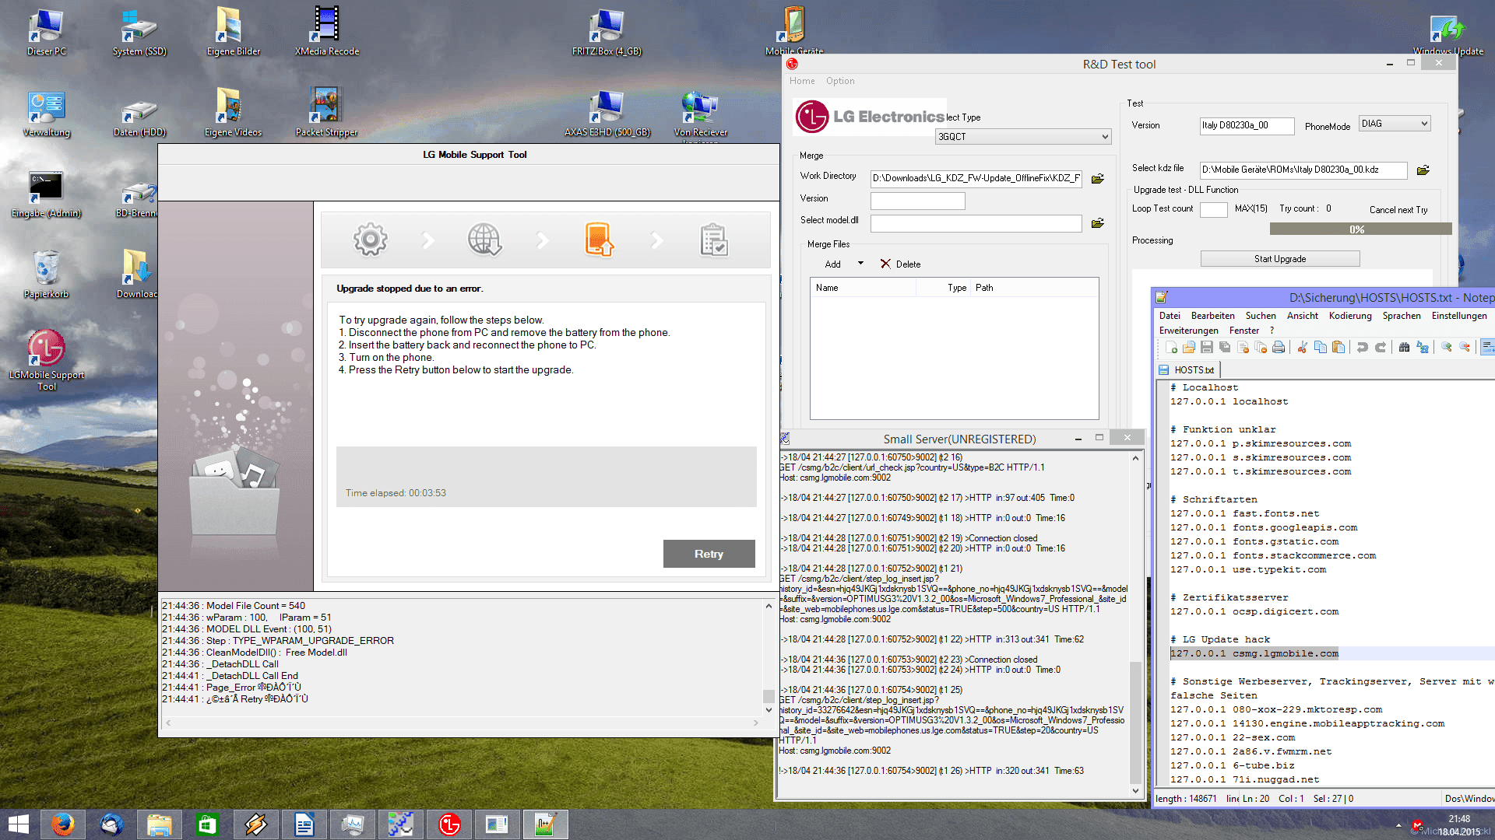
Task: Open Windows Store from the taskbar
Action: tap(207, 824)
